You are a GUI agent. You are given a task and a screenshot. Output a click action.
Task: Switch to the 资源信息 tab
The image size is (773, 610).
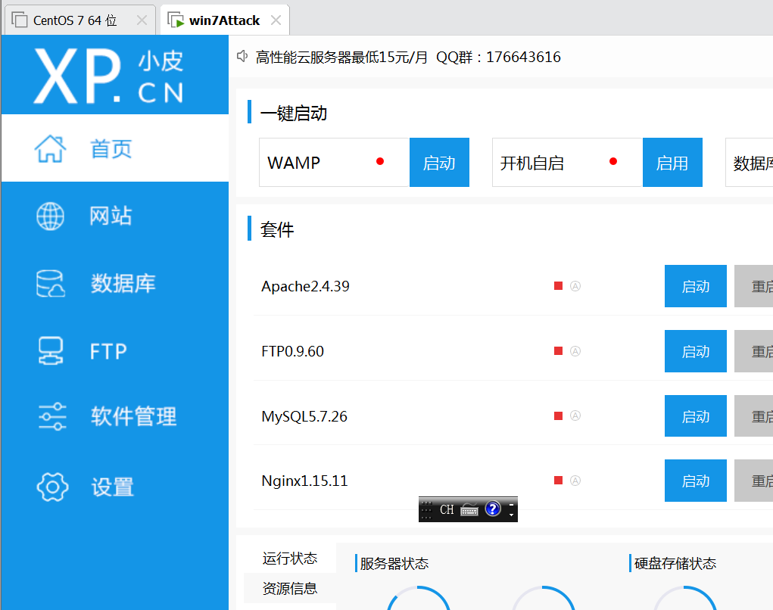290,588
